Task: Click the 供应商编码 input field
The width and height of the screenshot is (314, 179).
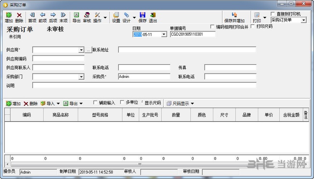Action: click(x=58, y=59)
